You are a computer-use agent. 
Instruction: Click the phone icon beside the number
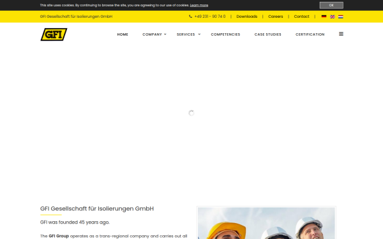(x=190, y=17)
